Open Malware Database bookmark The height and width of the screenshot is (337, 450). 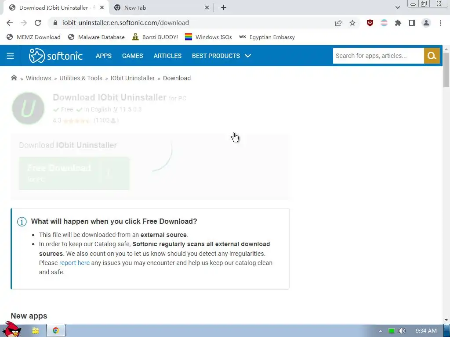pyautogui.click(x=96, y=37)
